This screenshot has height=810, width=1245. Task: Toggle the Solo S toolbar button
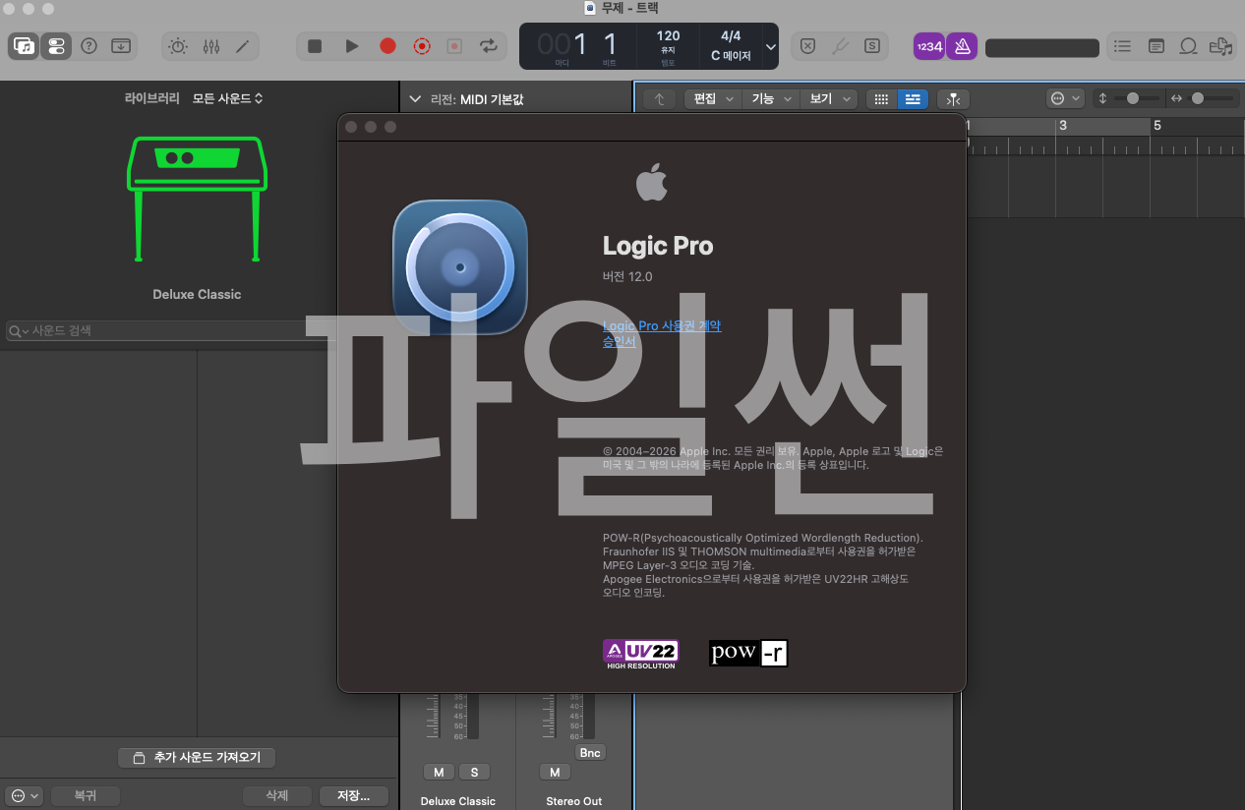point(872,46)
